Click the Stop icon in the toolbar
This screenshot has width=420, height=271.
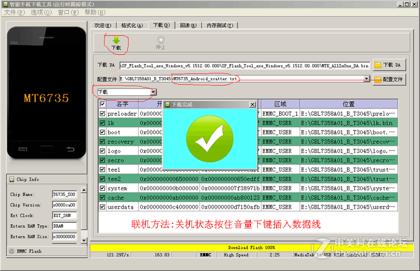coord(161,40)
